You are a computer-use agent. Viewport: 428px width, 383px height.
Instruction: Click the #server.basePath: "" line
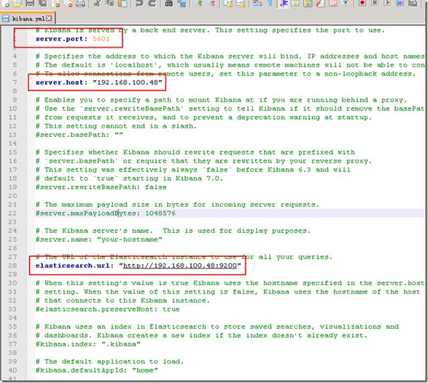pyautogui.click(x=79, y=135)
